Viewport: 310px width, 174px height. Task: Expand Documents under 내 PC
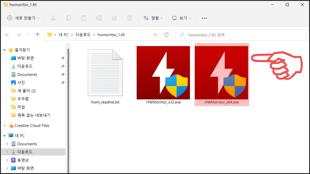point(7,144)
